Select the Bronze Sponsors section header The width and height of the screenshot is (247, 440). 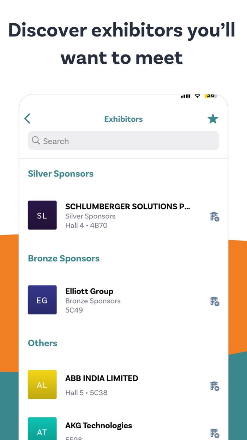64,259
